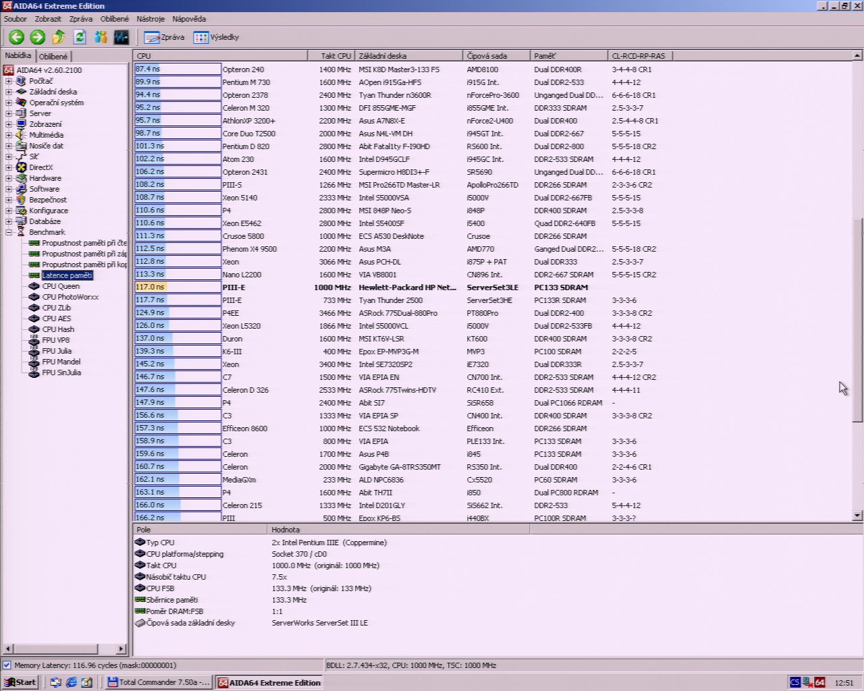Open the users icon in toolbar

101,37
